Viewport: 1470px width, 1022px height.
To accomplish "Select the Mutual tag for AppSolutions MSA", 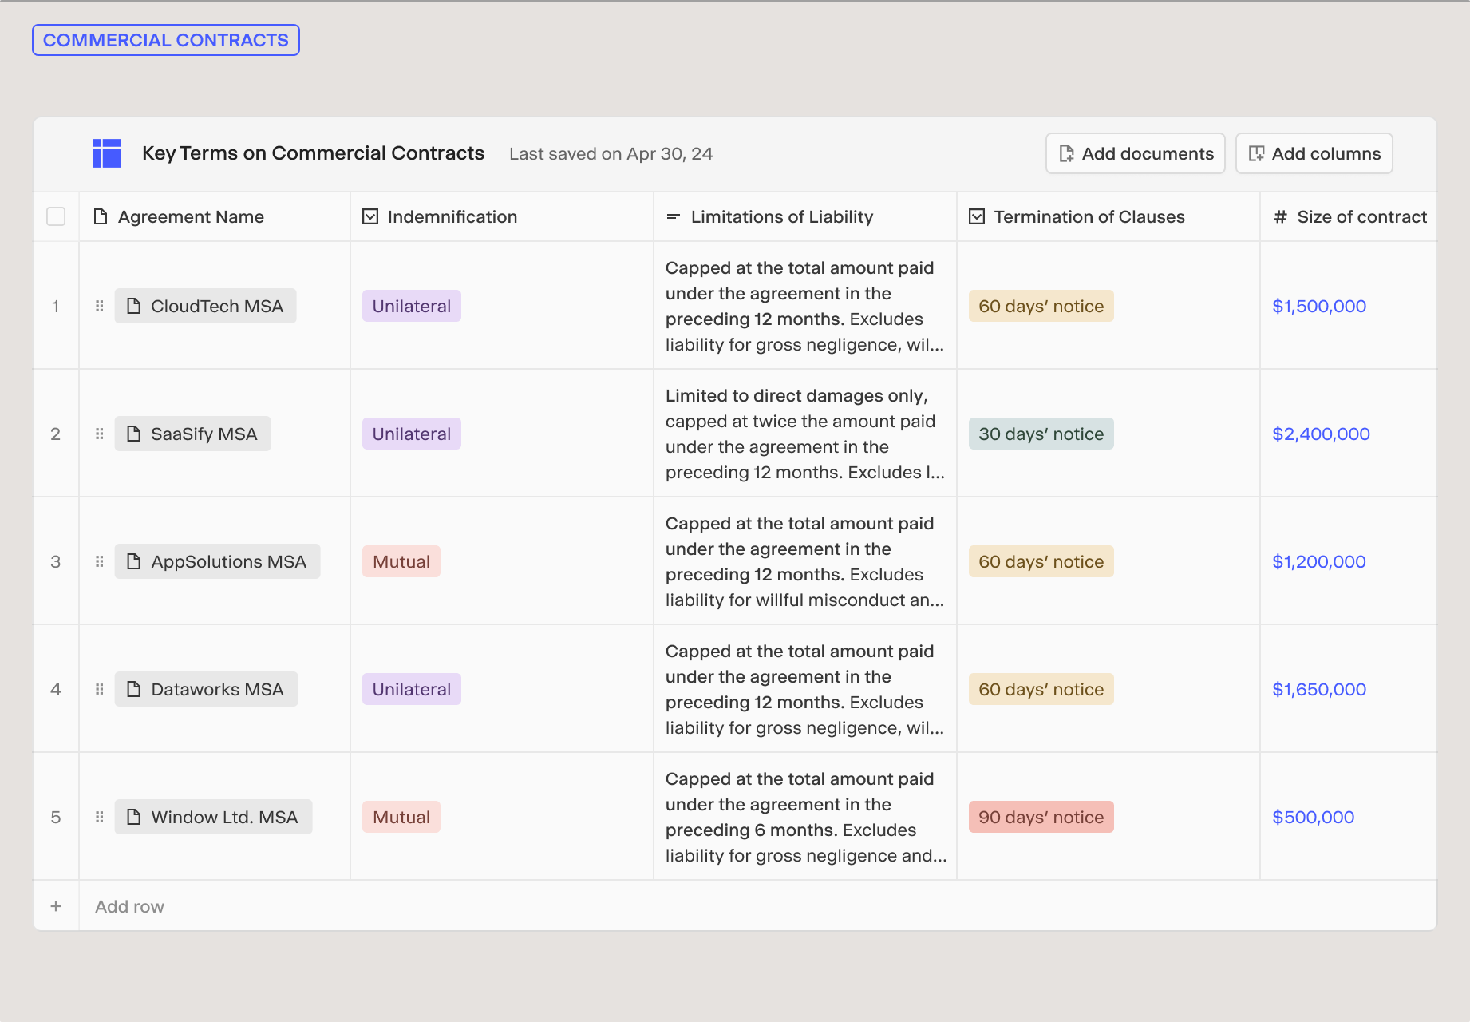I will point(401,561).
